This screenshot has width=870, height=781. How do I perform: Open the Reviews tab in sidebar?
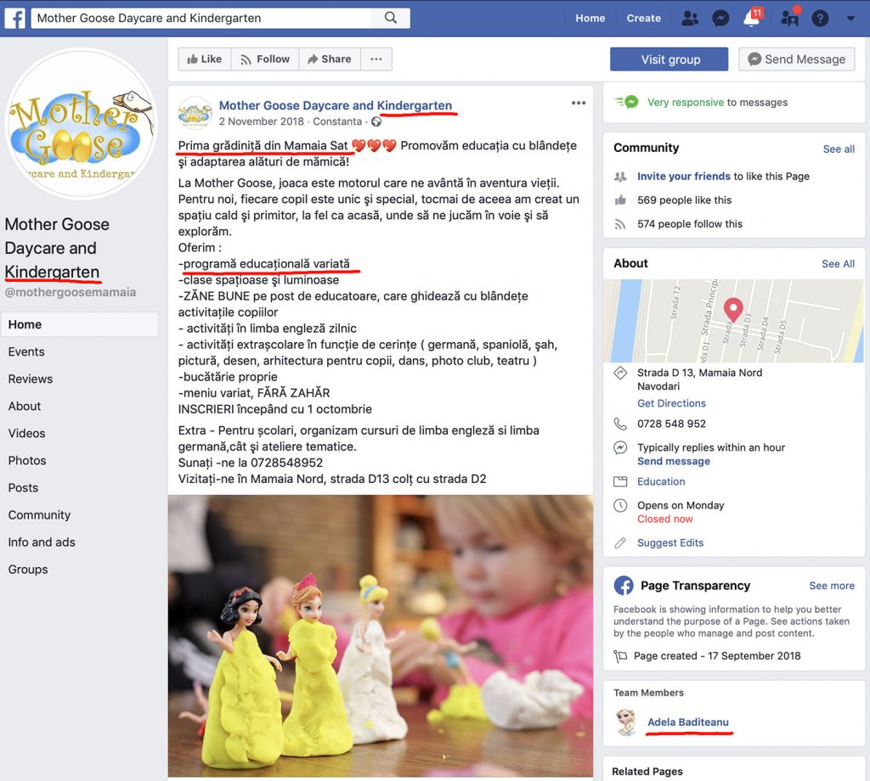click(31, 379)
